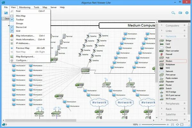Open the File menu
This screenshot has width=192, height=128.
pos(6,7)
